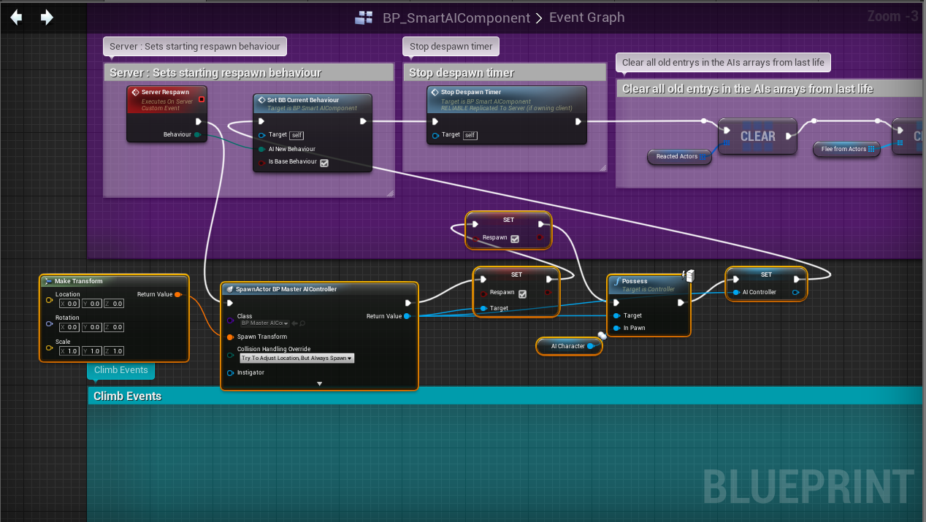Click the Instigator pin on the SpawnActor node
The height and width of the screenshot is (522, 926).
pyautogui.click(x=230, y=372)
